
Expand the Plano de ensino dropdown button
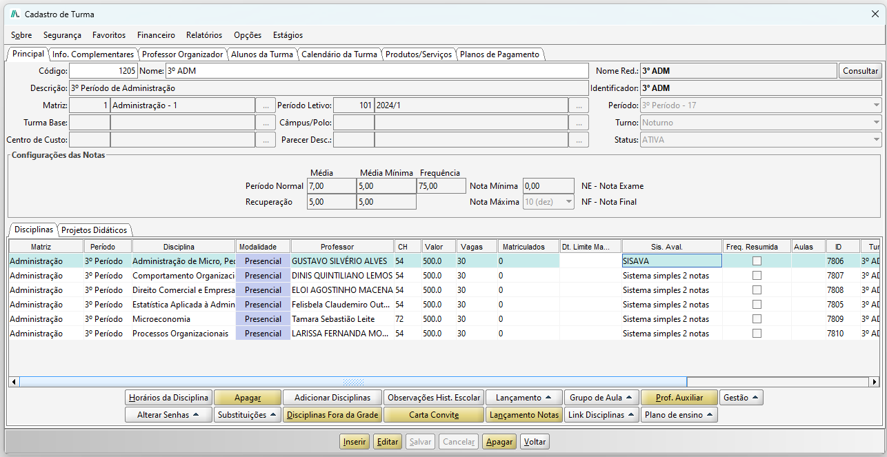(679, 415)
